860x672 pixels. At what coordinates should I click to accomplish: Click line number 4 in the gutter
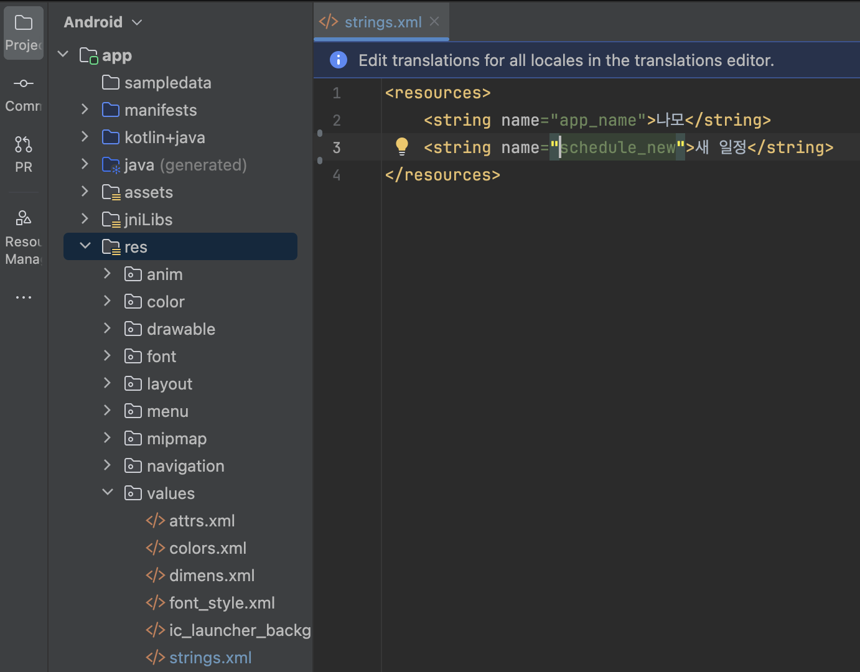337,175
